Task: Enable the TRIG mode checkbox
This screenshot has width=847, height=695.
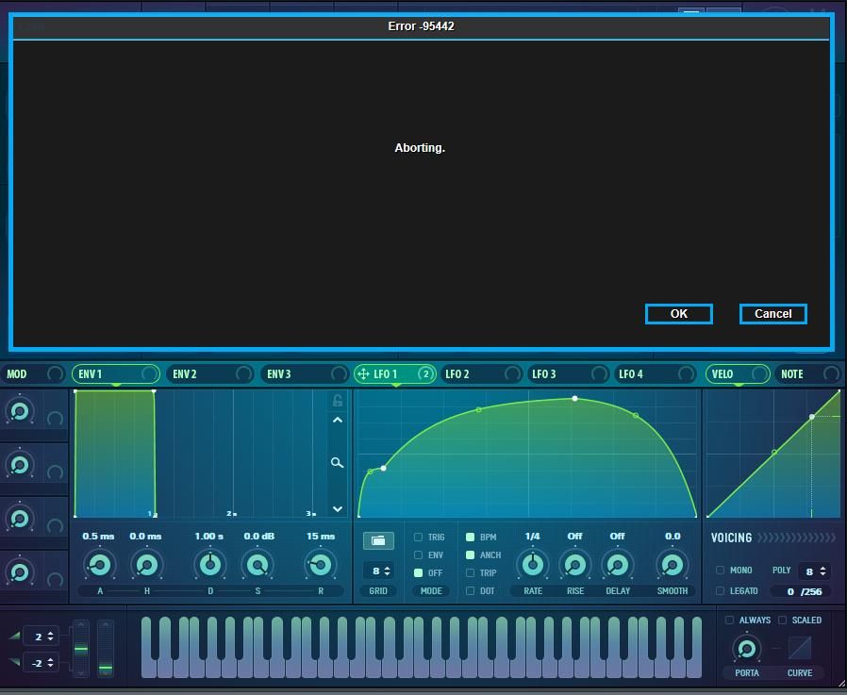Action: coord(418,537)
